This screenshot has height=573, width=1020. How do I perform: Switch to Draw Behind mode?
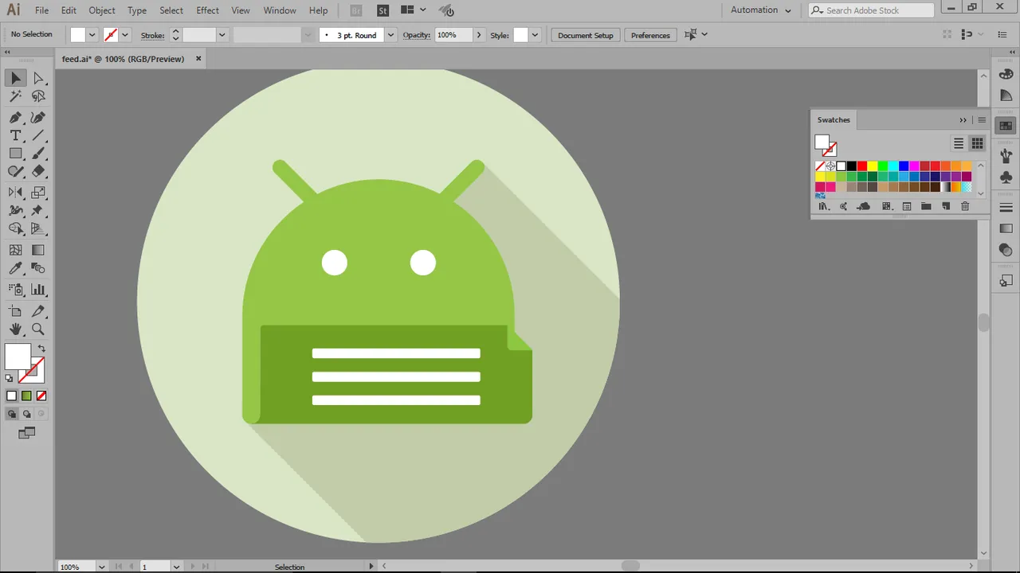click(26, 414)
